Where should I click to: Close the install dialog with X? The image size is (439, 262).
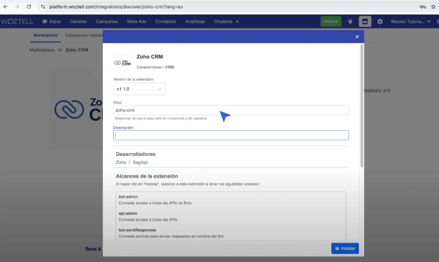tap(357, 37)
